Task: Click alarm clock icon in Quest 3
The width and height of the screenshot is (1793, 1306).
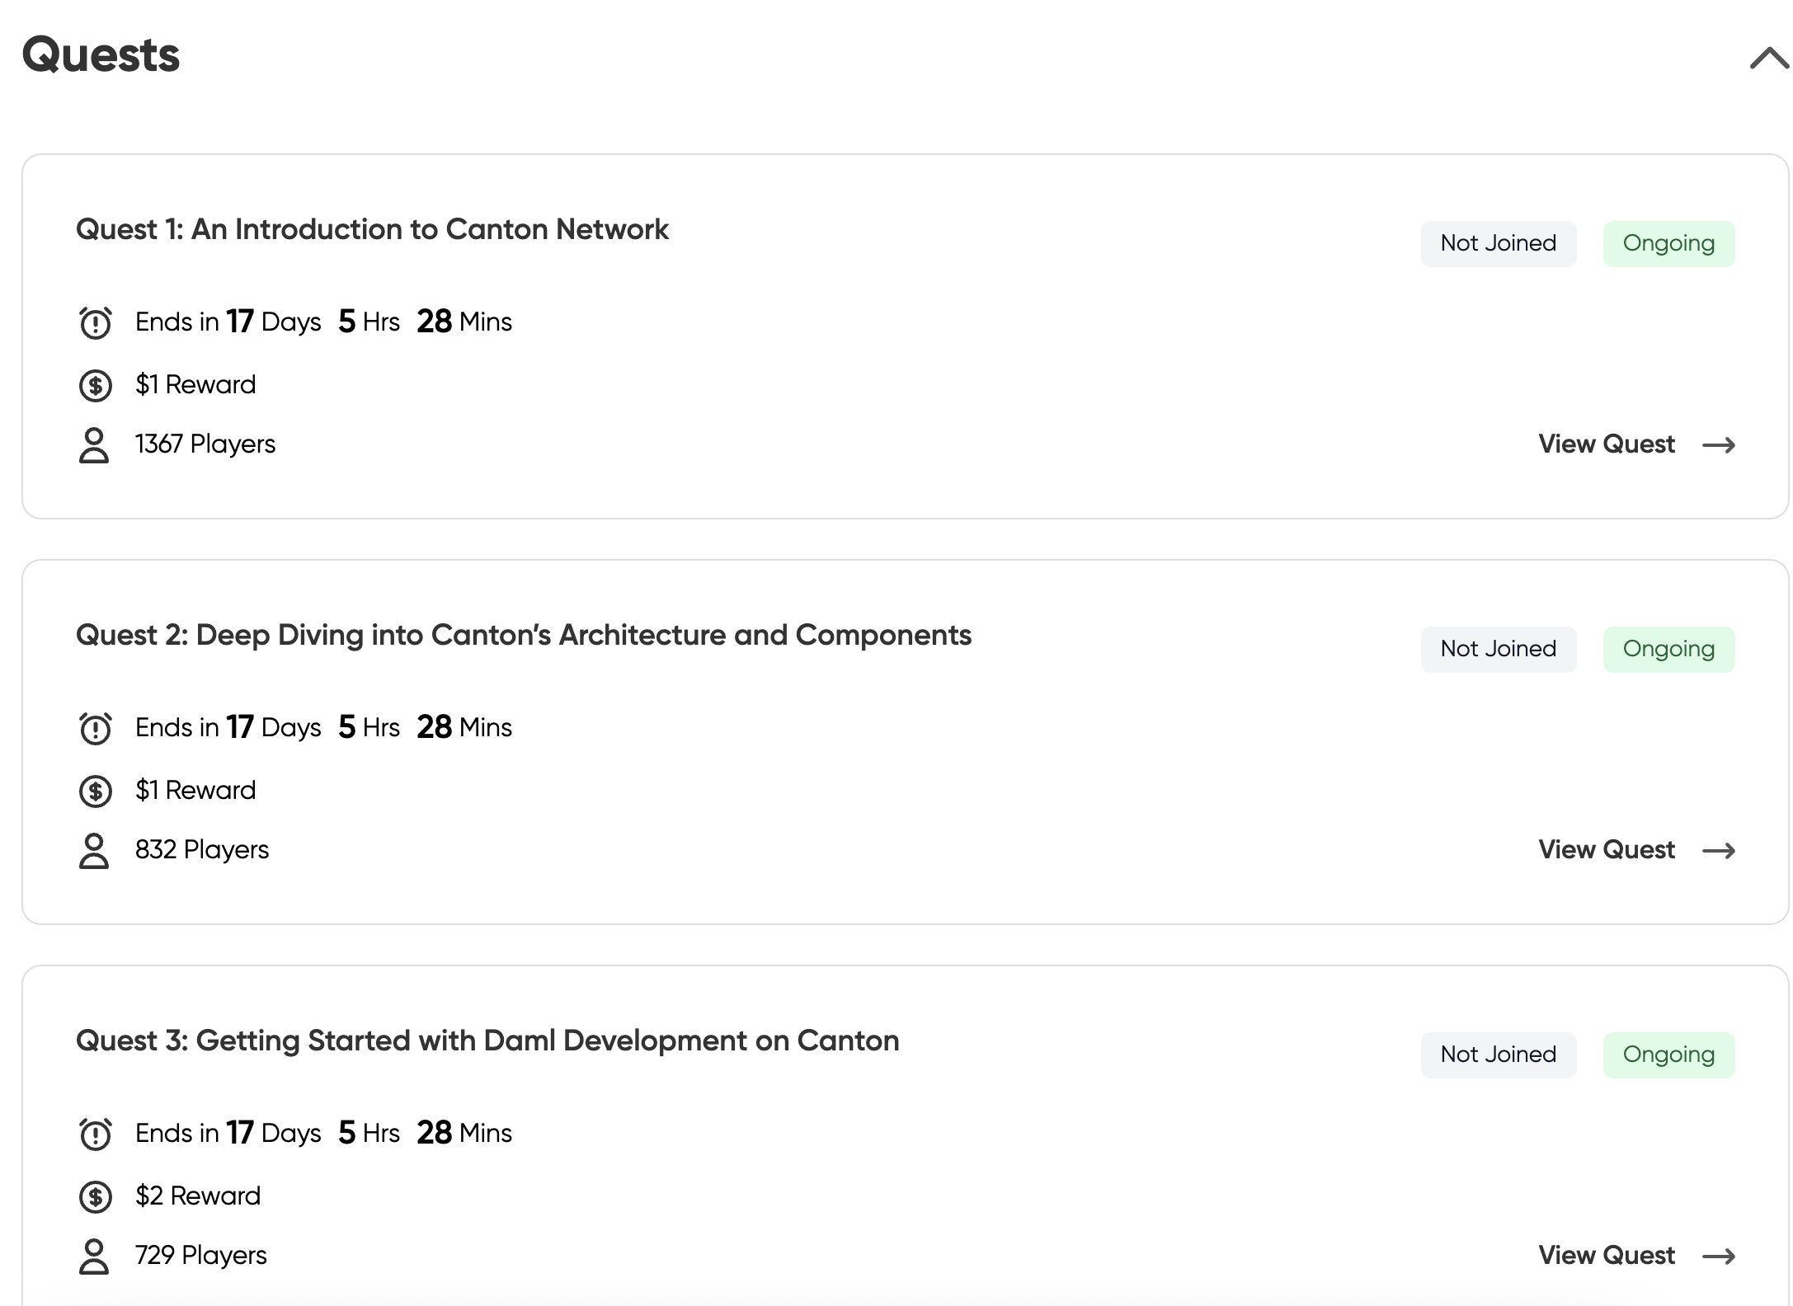Action: [95, 1134]
